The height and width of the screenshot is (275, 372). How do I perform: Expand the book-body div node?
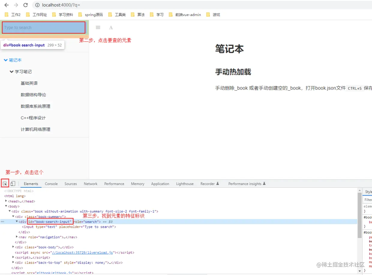pyautogui.click(x=13, y=247)
